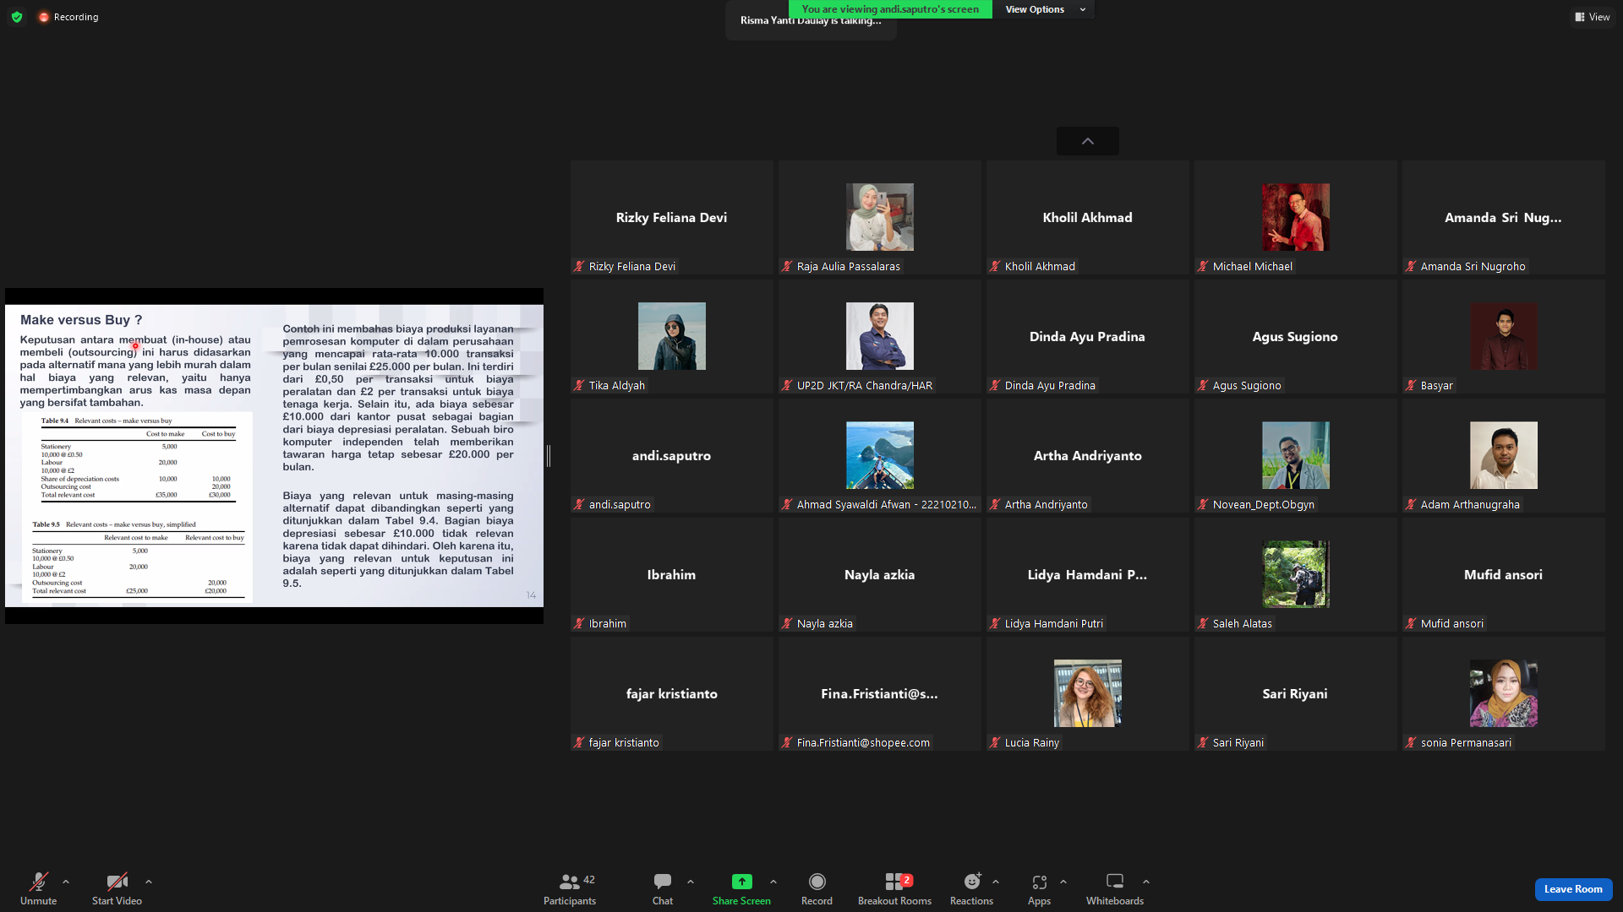Viewport: 1623px width, 912px height.
Task: Click the divider handle beside shared screen
Action: click(549, 456)
